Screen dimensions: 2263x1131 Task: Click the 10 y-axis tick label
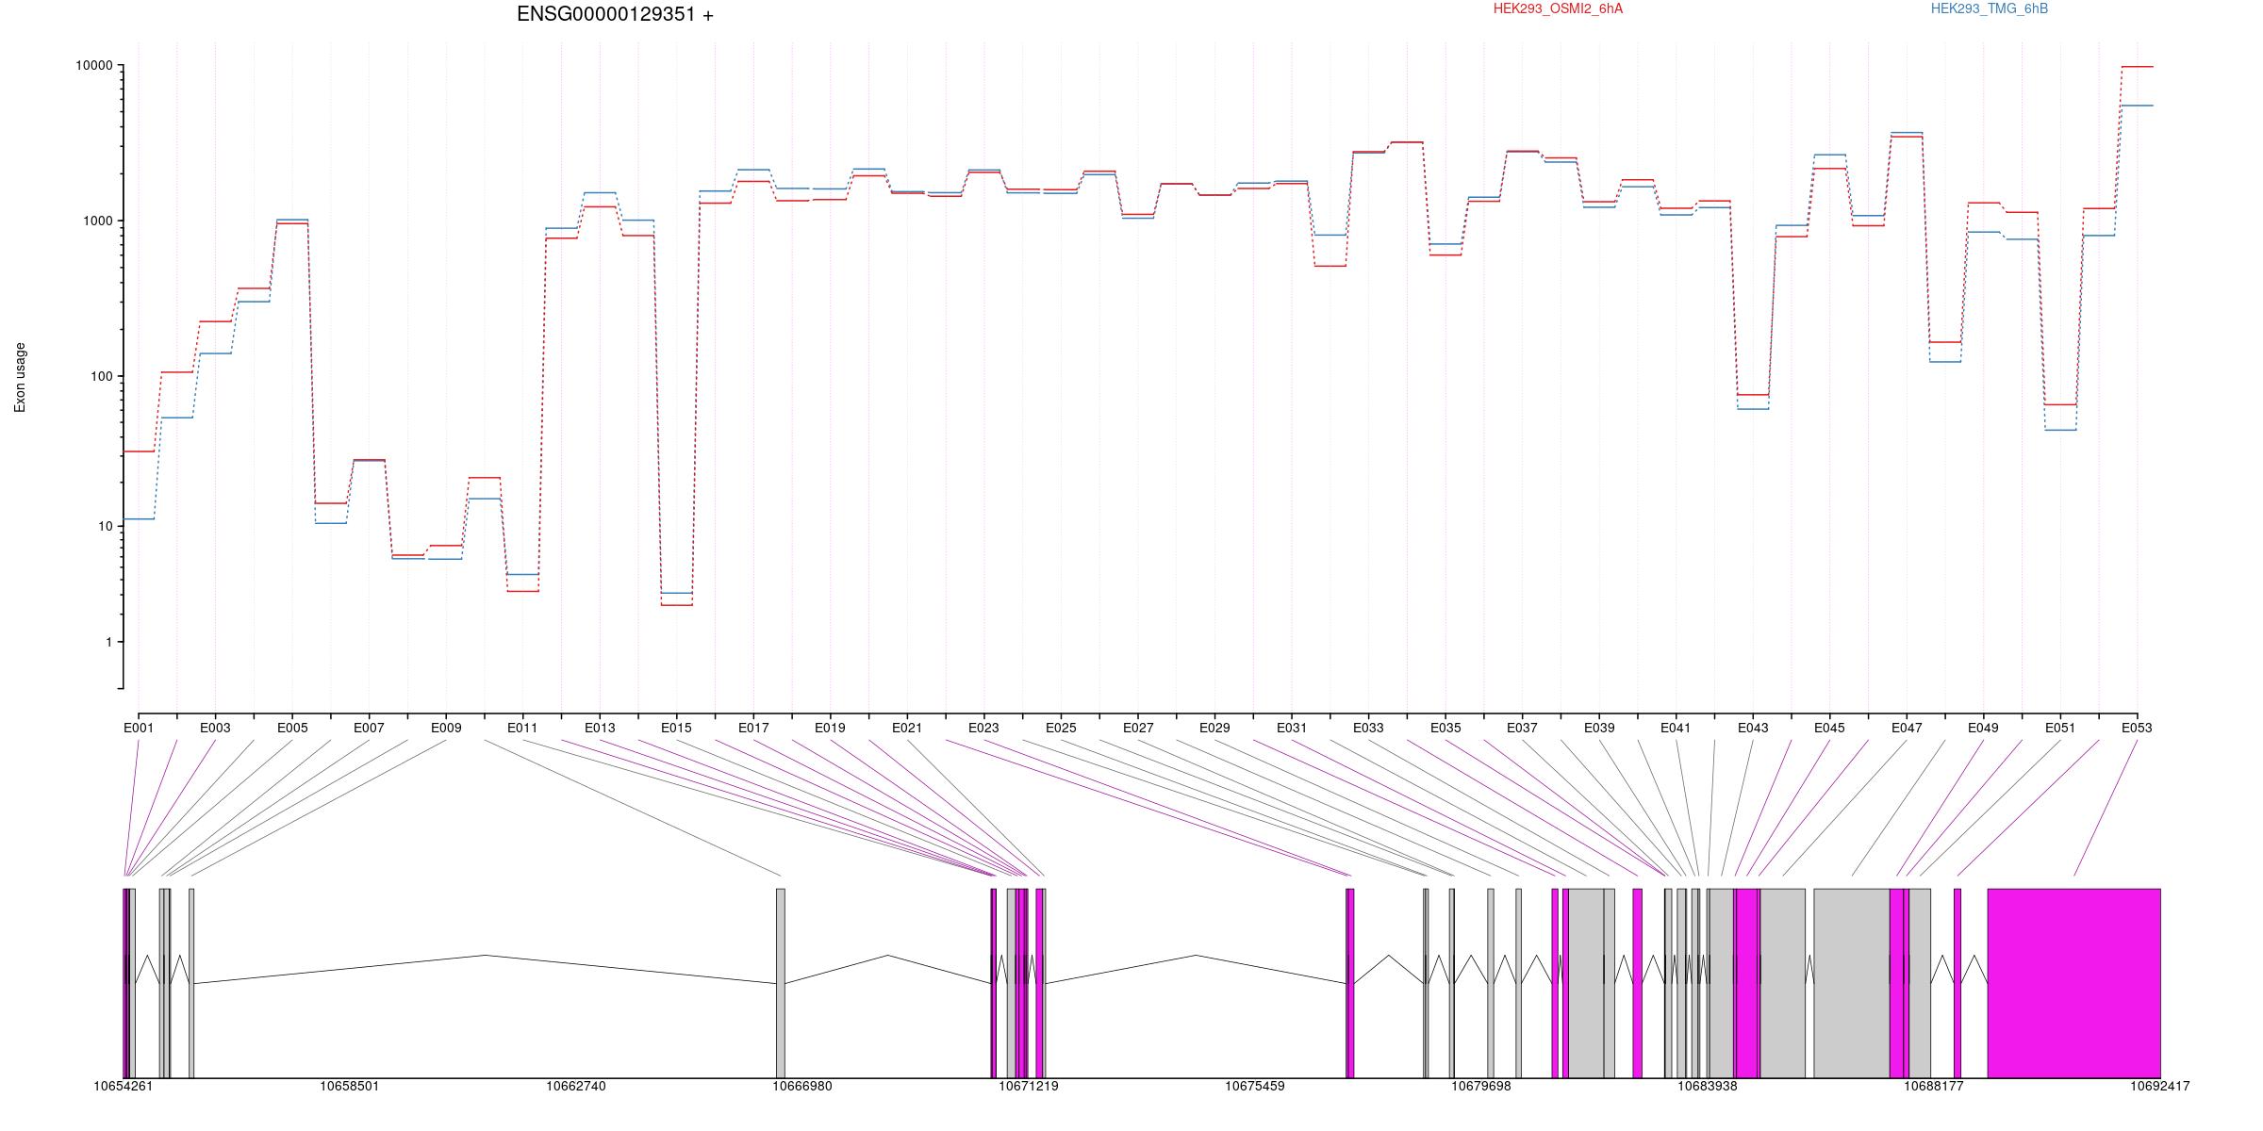(x=105, y=526)
